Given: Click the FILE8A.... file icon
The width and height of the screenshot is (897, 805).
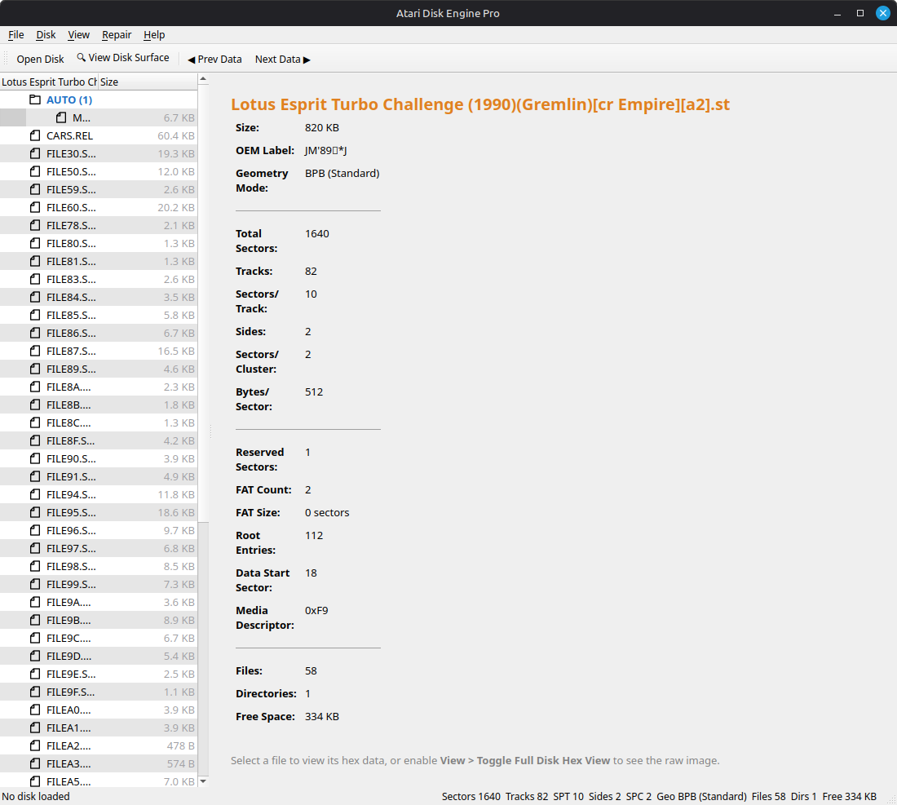Looking at the screenshot, I should click(35, 387).
